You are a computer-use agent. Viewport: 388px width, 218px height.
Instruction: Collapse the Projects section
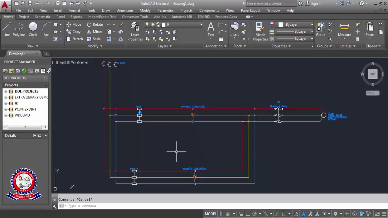point(45,85)
